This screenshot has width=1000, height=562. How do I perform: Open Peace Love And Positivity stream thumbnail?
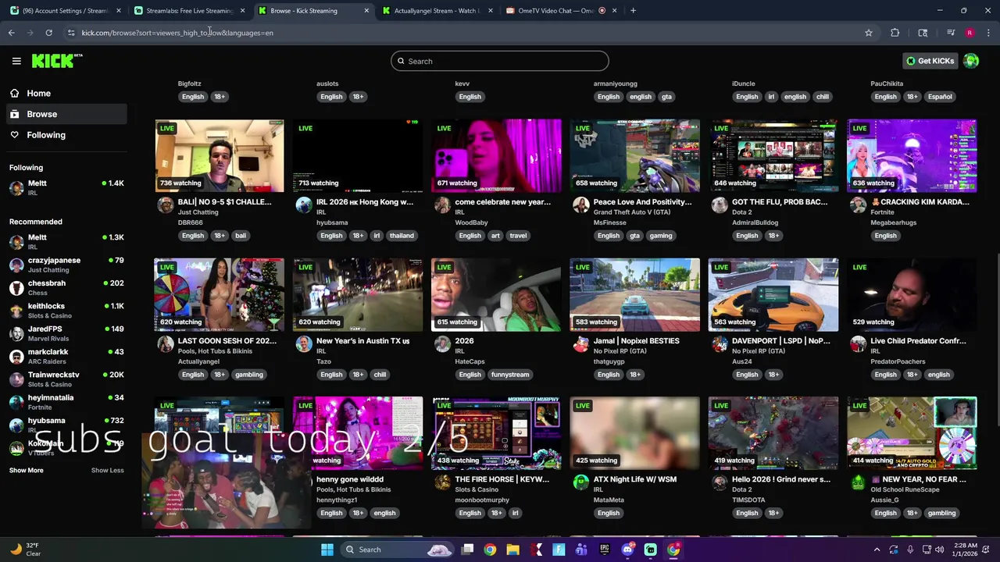click(x=634, y=155)
